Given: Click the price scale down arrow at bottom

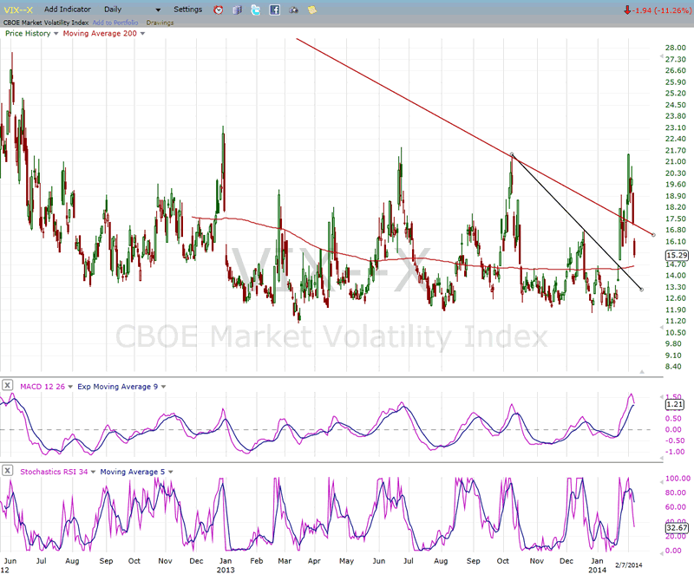Looking at the screenshot, I should coord(662,327).
